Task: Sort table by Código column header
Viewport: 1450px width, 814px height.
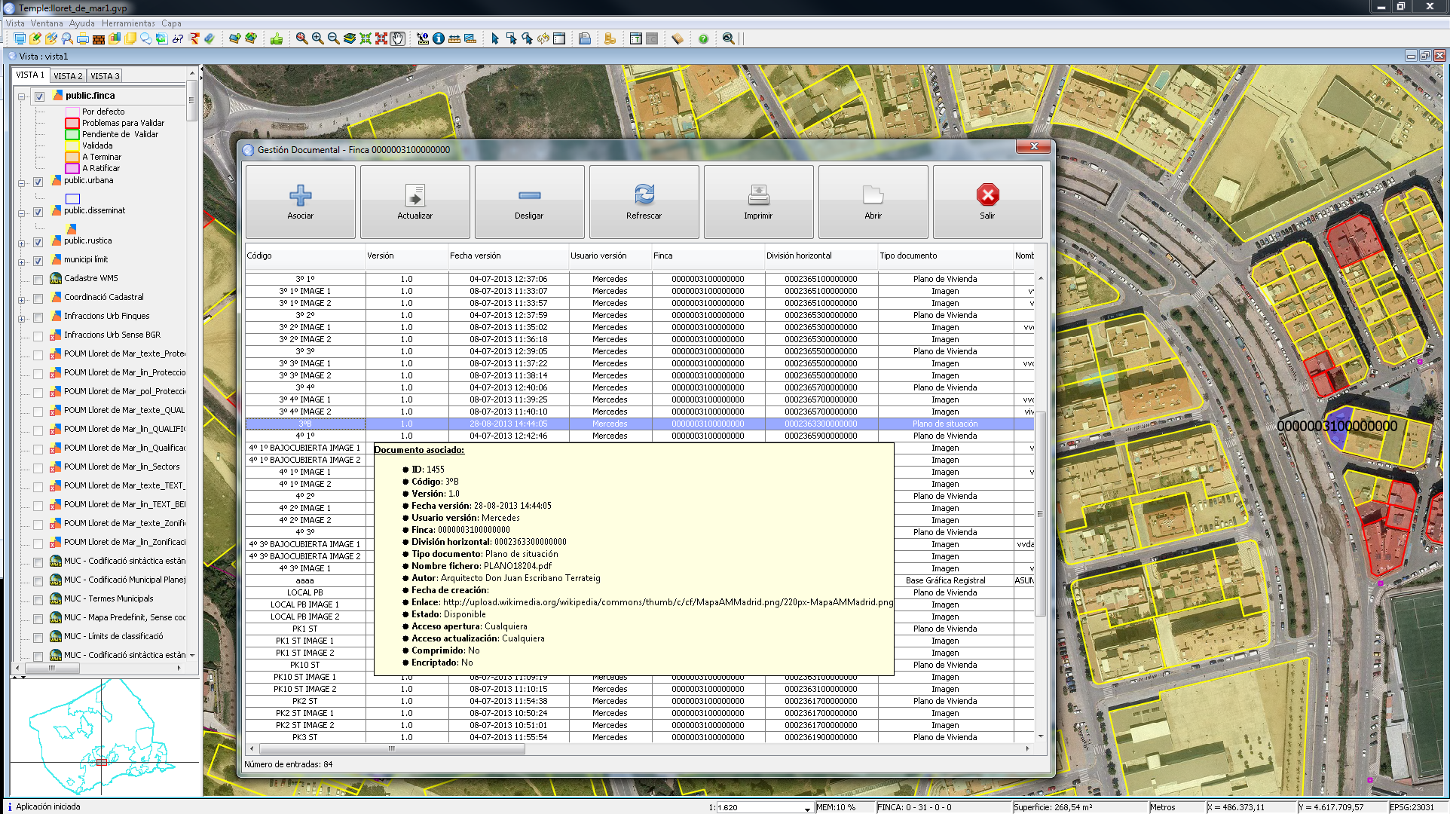Action: coord(305,256)
